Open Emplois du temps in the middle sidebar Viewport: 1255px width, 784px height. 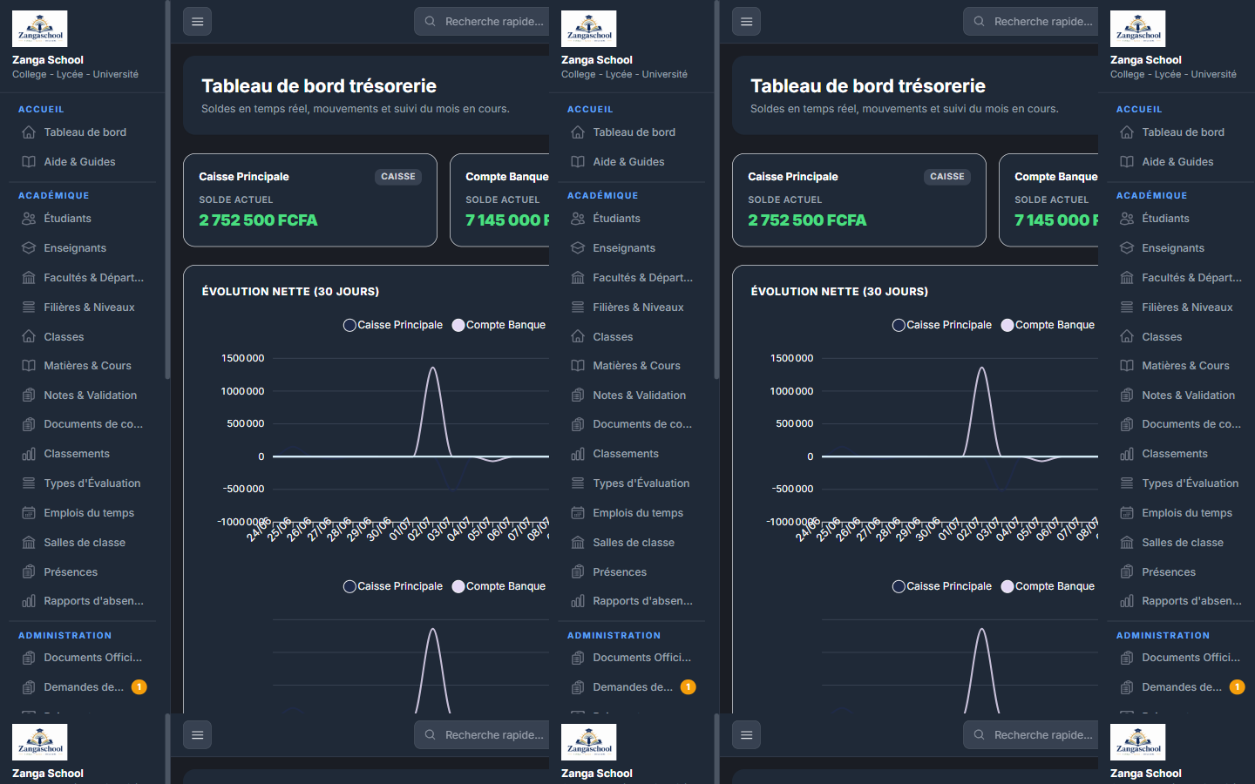coord(632,513)
